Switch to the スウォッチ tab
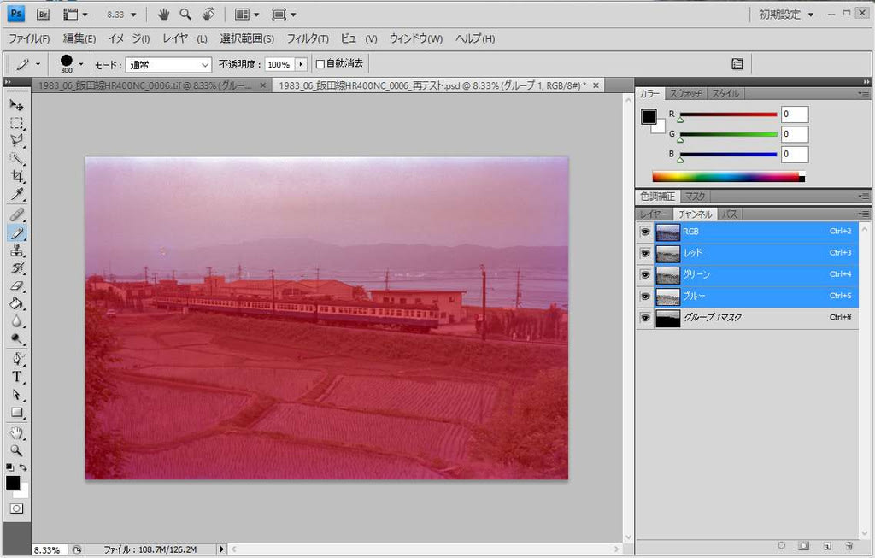The width and height of the screenshot is (875, 558). (686, 93)
